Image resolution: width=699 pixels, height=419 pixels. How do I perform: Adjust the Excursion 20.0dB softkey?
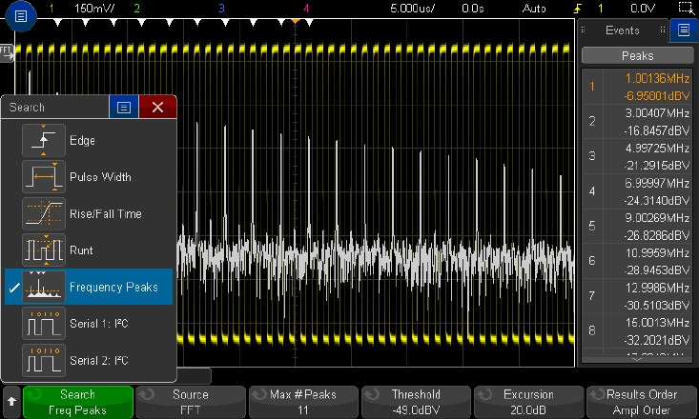528,402
